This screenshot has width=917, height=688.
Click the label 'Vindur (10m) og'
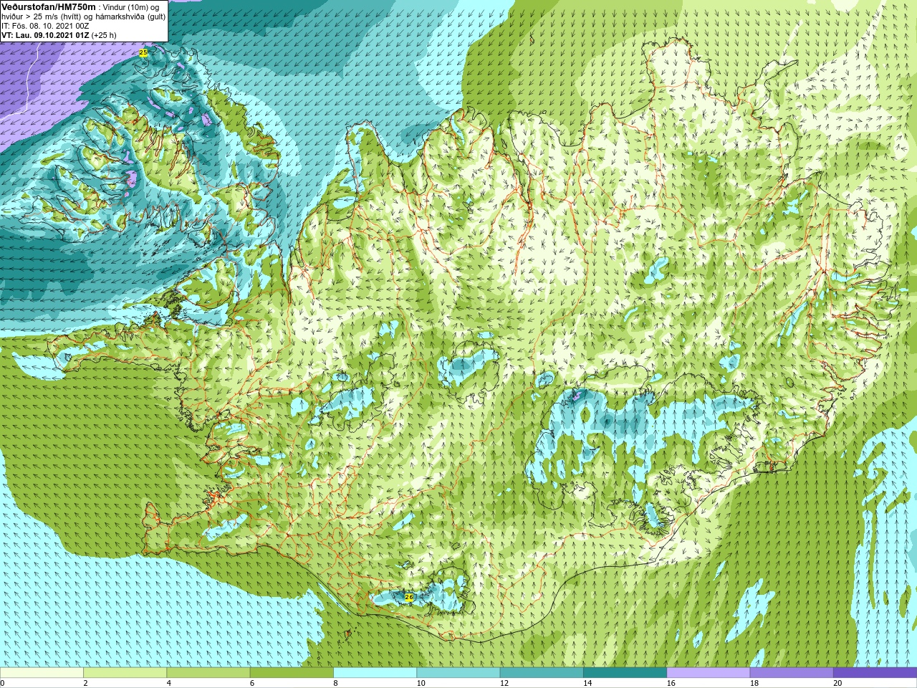coord(131,7)
